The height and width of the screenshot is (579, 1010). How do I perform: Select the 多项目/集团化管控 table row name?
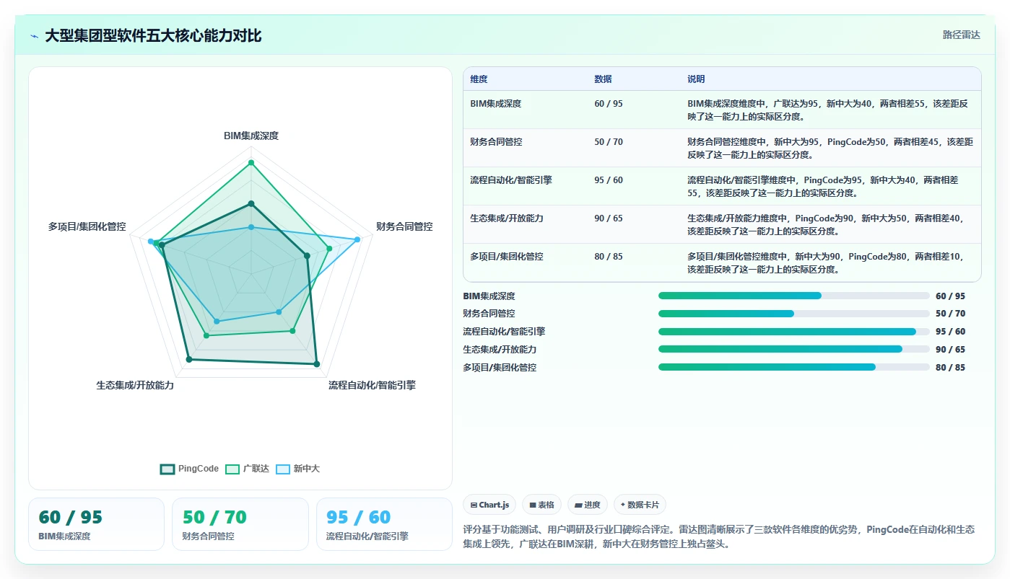point(507,257)
